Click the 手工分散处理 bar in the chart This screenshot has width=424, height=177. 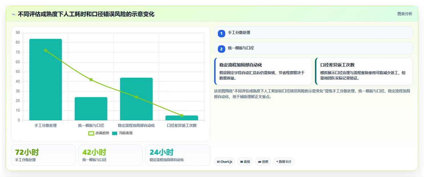[x=46, y=80]
